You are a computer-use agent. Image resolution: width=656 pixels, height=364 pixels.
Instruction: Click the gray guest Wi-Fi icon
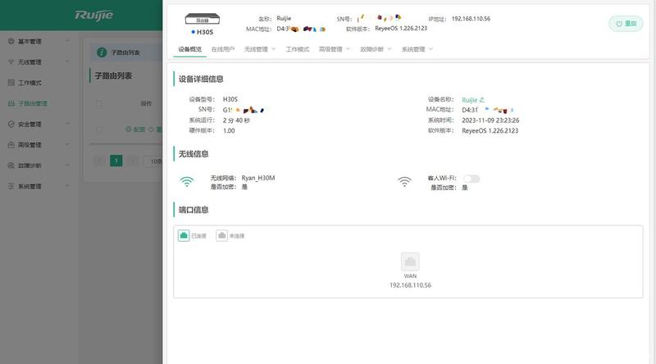tap(404, 181)
